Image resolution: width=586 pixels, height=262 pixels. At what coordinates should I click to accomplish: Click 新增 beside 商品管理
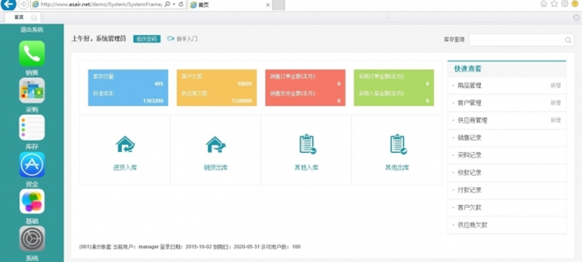point(555,85)
